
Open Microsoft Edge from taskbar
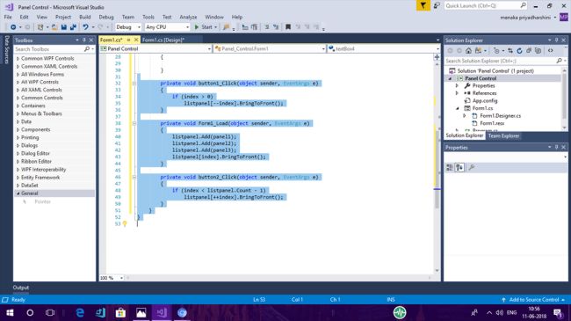point(80,312)
